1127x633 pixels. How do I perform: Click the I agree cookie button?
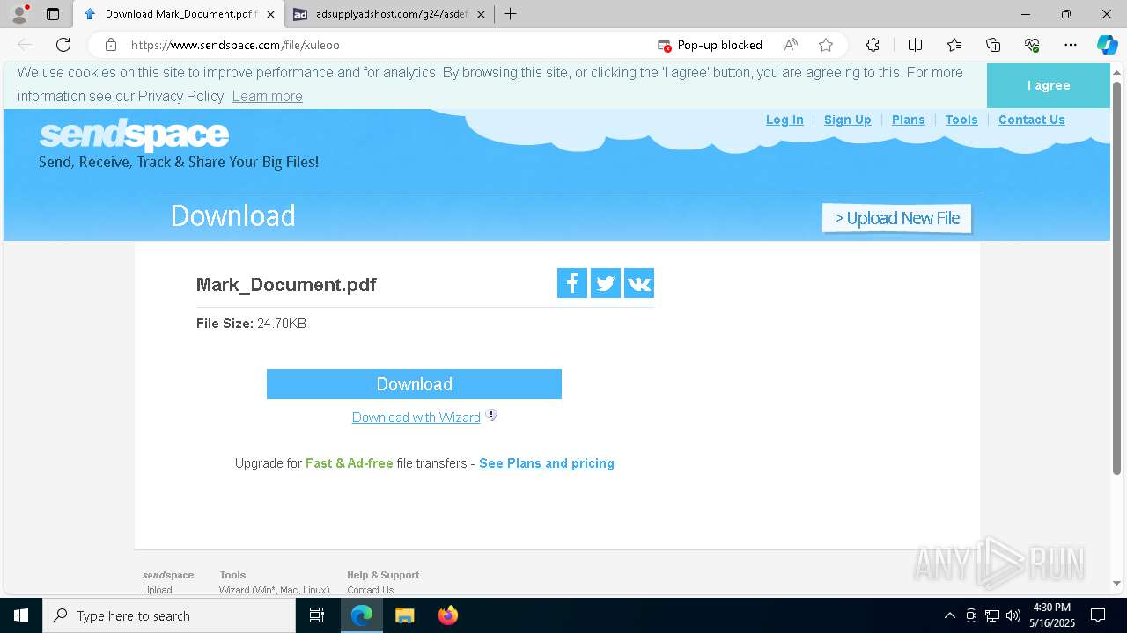pos(1048,85)
